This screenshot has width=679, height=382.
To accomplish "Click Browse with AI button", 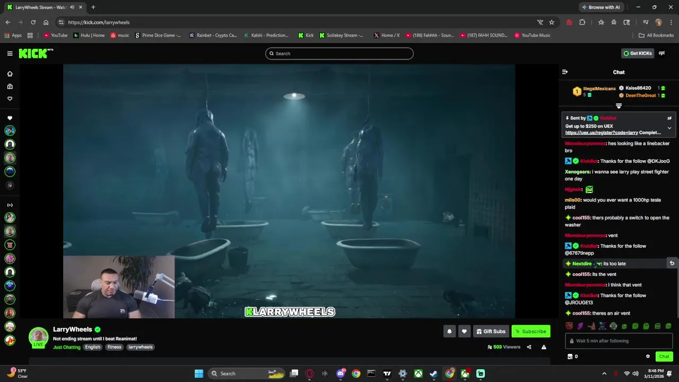I will (x=600, y=7).
